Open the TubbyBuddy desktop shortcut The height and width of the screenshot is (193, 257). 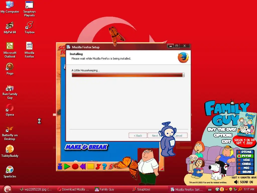click(10, 151)
